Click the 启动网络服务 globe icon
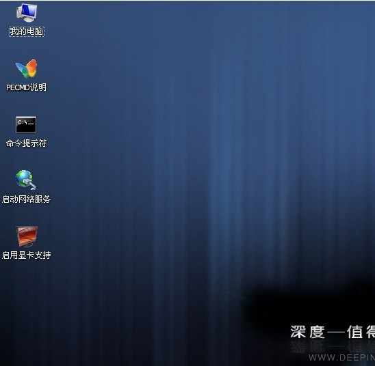This screenshot has height=366, width=375. tap(26, 180)
